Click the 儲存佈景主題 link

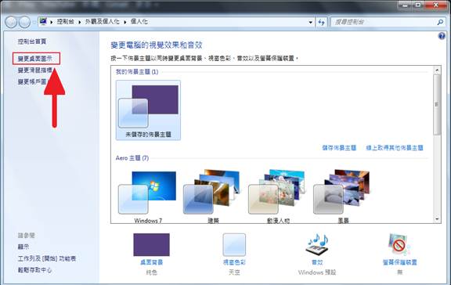tap(339, 148)
